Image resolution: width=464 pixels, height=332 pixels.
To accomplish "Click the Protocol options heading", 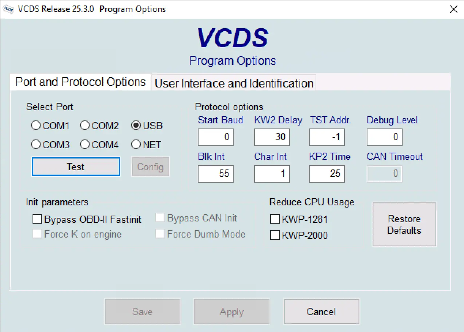I will click(229, 107).
